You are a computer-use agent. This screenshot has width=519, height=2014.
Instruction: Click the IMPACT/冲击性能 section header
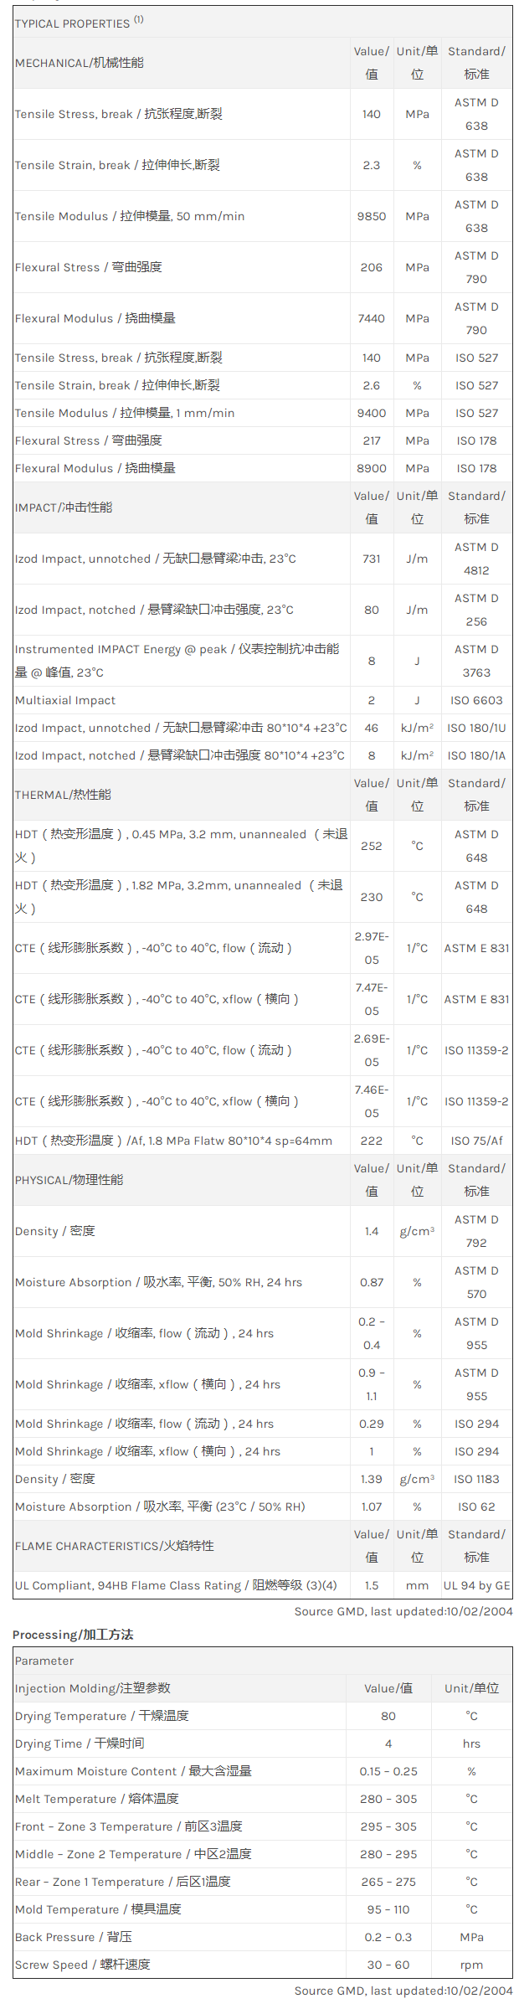click(x=64, y=507)
